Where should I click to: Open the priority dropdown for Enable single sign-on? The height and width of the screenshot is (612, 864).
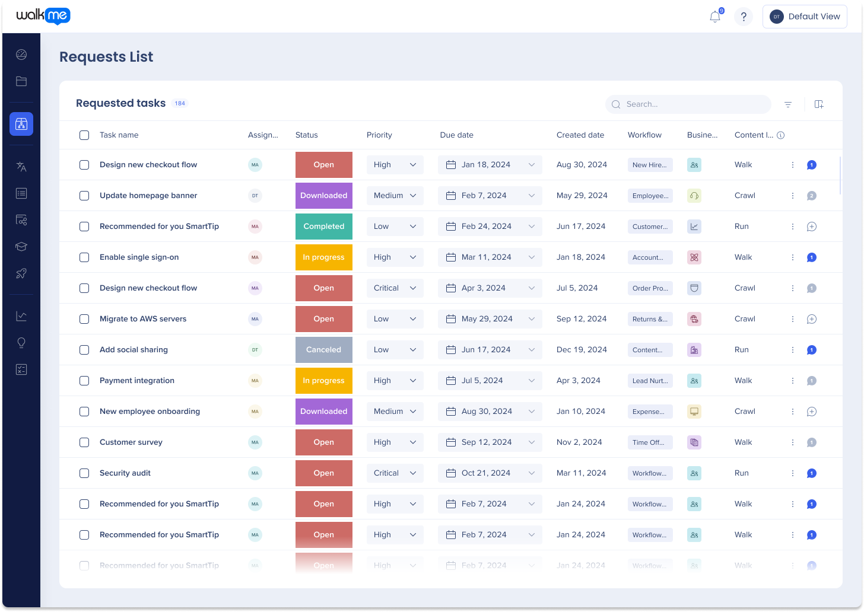click(x=395, y=257)
